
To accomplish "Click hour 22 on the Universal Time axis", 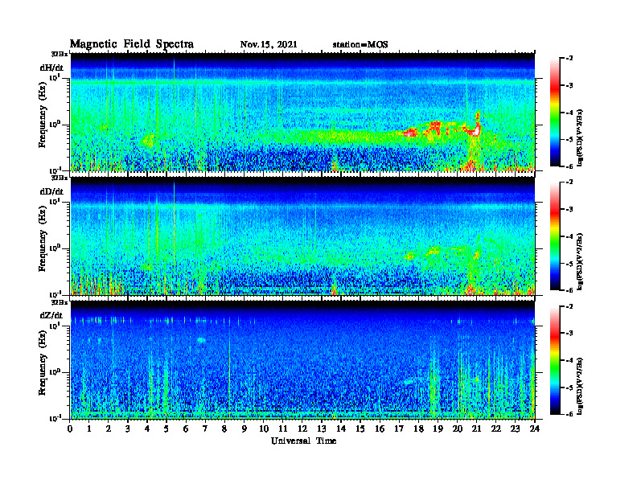I will pos(496,429).
